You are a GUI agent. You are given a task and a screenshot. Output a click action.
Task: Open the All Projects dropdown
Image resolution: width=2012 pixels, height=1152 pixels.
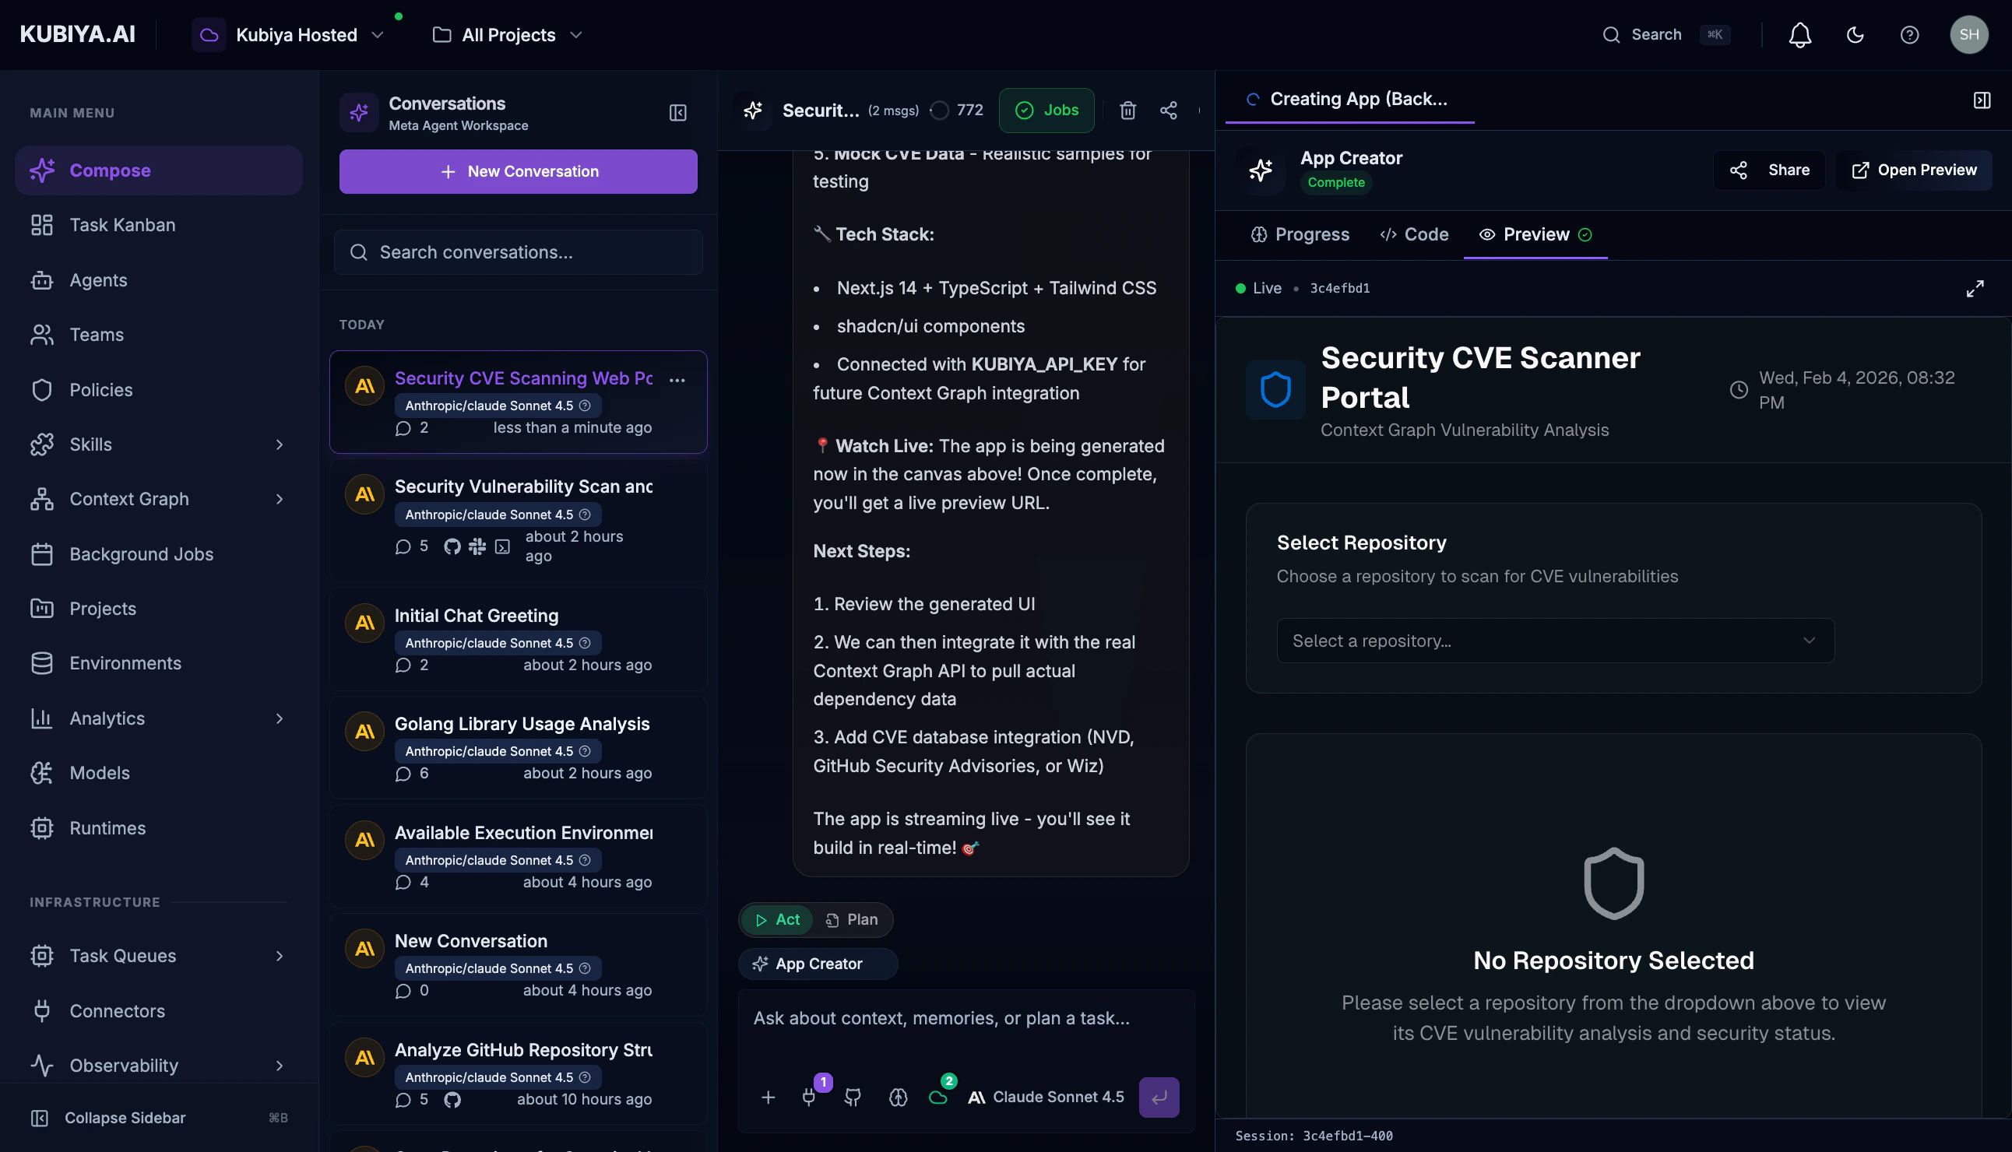click(507, 35)
